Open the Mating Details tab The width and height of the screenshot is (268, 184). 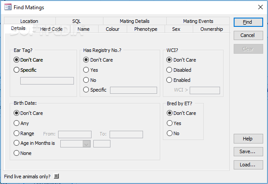tap(135, 21)
